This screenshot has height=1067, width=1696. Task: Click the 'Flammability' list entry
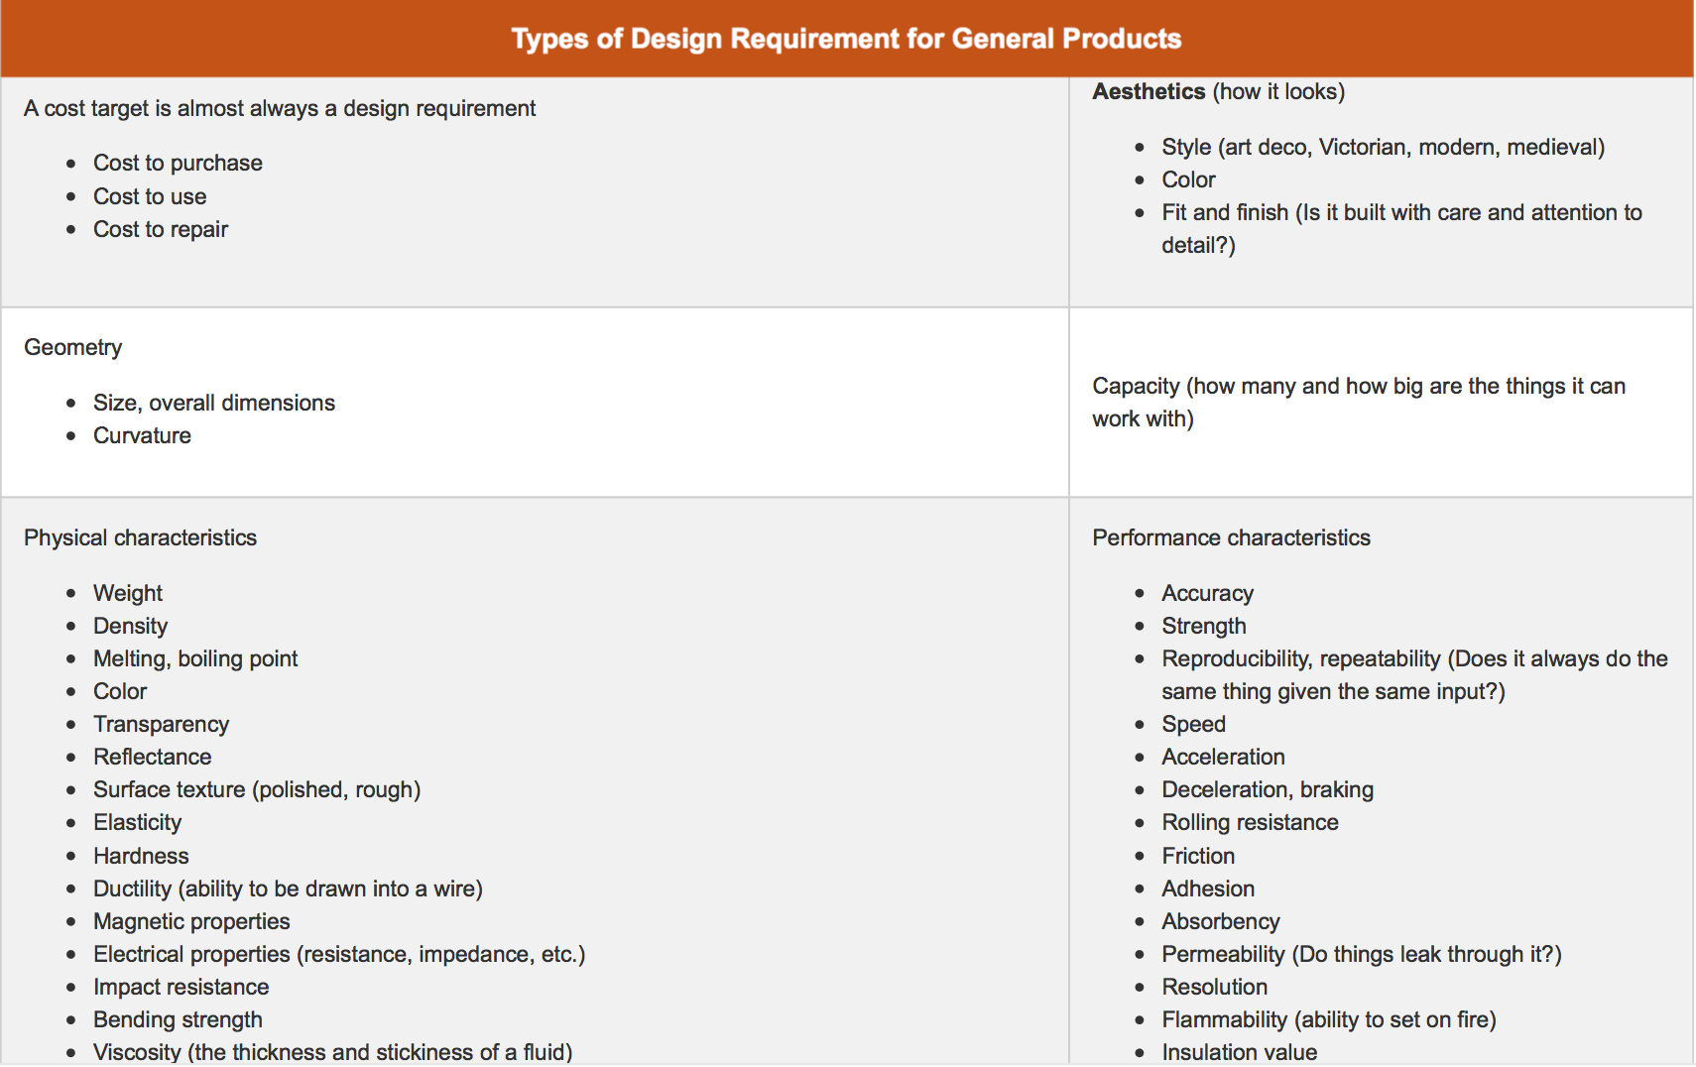tap(1328, 1019)
